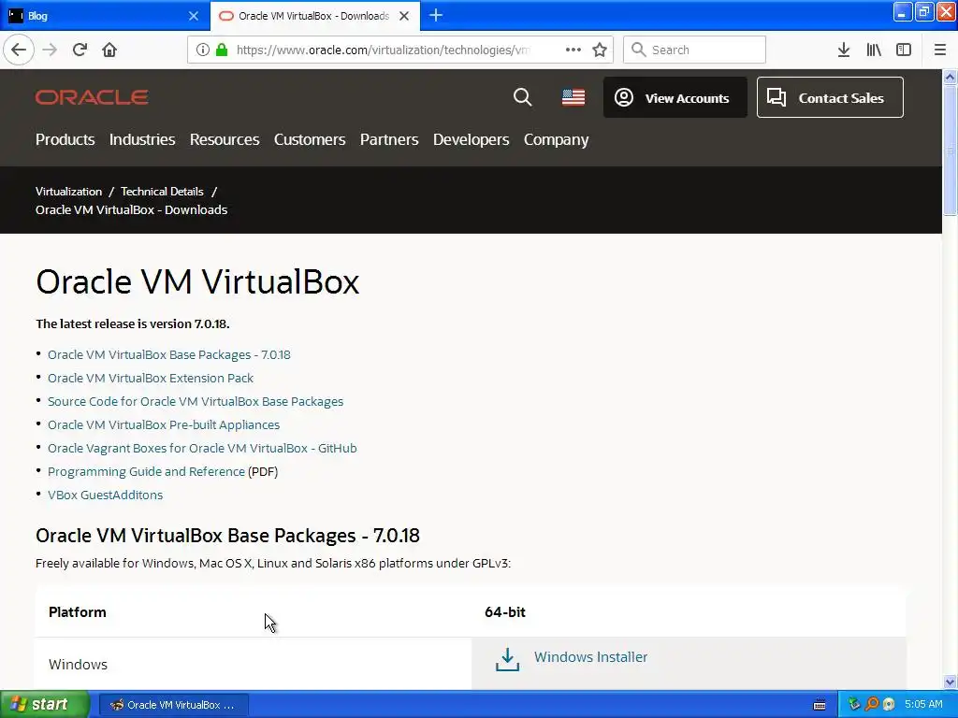This screenshot has height=718, width=958.
Task: Follow the Virtualization breadcrumb link
Action: pos(68,191)
